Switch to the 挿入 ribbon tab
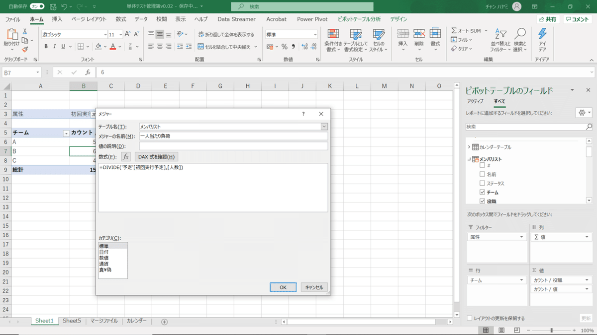Image resolution: width=597 pixels, height=335 pixels. pyautogui.click(x=57, y=19)
